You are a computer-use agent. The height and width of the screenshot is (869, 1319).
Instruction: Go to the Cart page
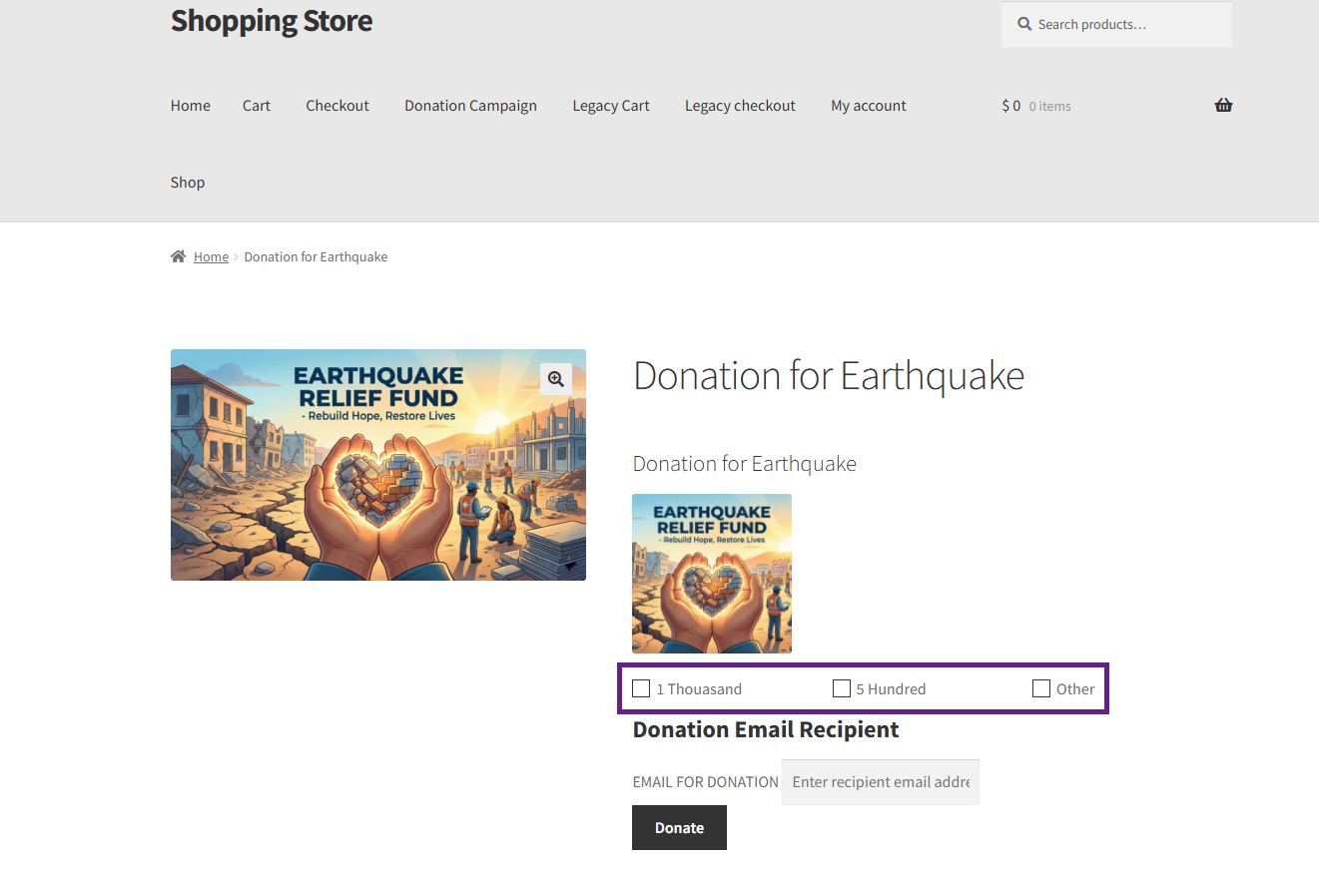click(257, 106)
